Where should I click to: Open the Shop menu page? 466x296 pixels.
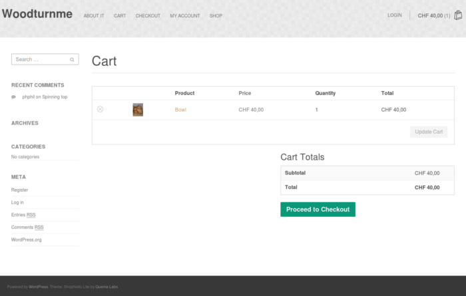216,16
